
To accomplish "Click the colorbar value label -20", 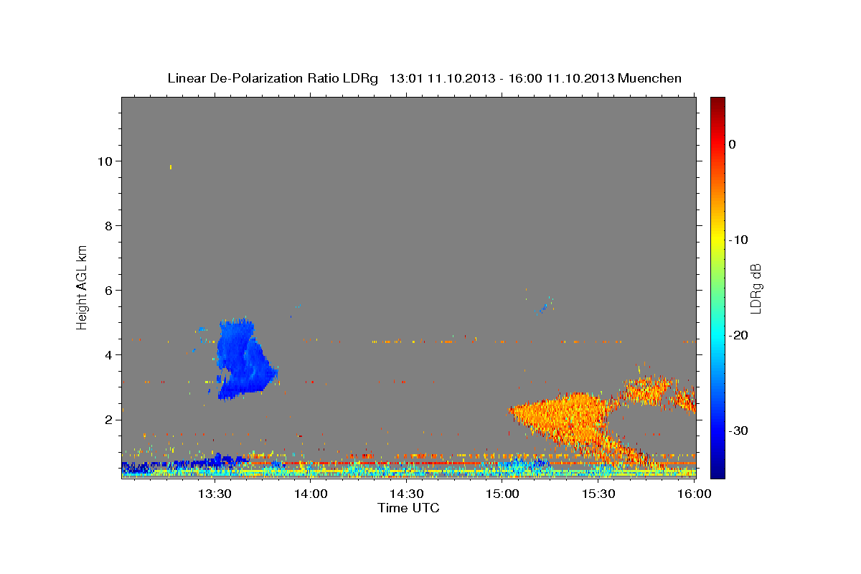I will 739,335.
